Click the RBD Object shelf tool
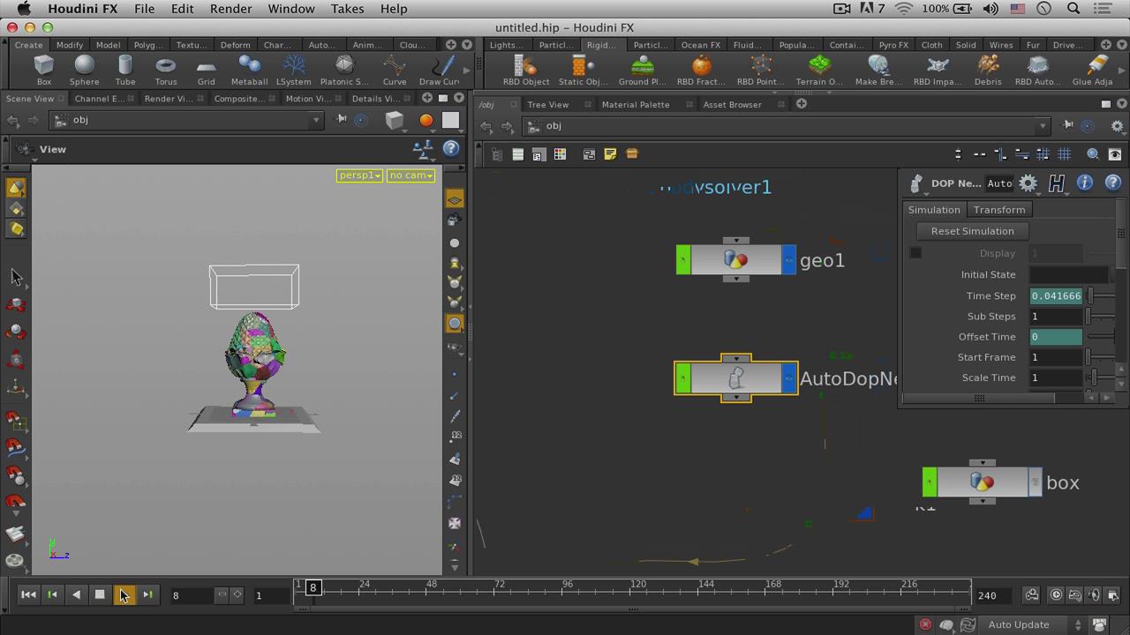Viewport: 1130px width, 635px height. click(x=526, y=70)
